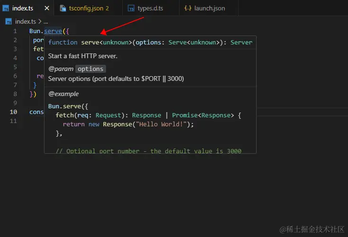Click the TypeScript icon on the index.ts tab
This screenshot has height=237, width=348.
coord(6,9)
